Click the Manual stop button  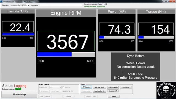tap(19, 94)
